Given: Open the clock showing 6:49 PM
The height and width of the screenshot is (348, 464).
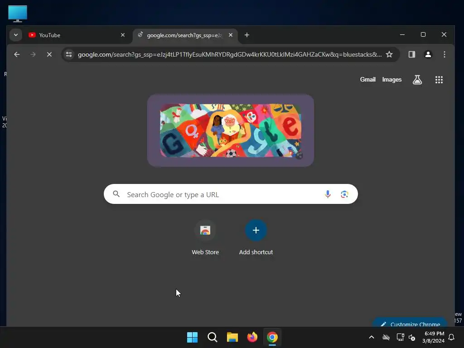Looking at the screenshot, I should [434, 337].
